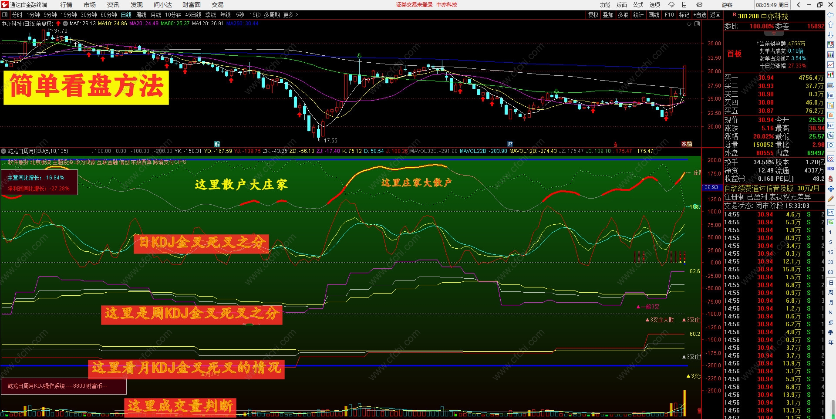836x419 pixels.
Task: Click the 画线 drawing button
Action: (654, 15)
